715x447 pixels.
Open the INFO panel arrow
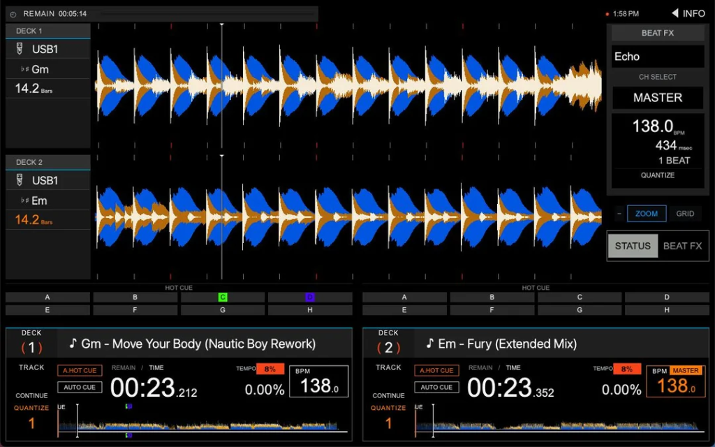675,13
